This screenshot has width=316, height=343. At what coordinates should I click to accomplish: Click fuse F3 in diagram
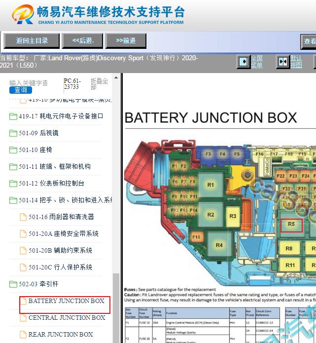pyautogui.click(x=208, y=154)
